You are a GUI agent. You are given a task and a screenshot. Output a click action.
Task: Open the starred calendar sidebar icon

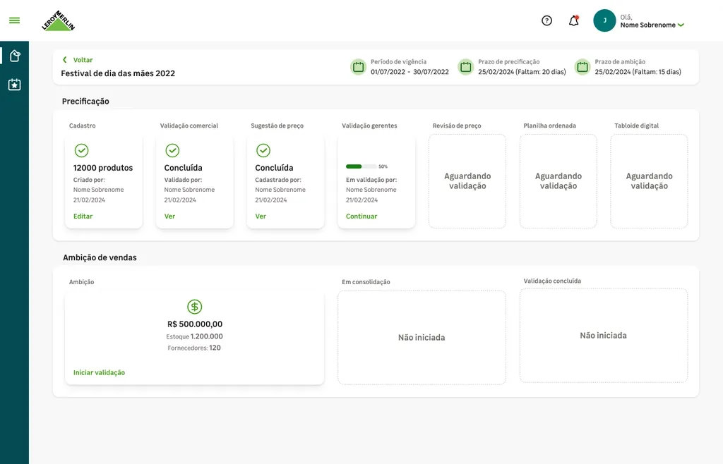pos(14,85)
